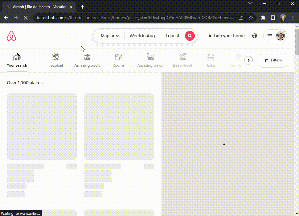Select the Beachfront category

pos(182,60)
